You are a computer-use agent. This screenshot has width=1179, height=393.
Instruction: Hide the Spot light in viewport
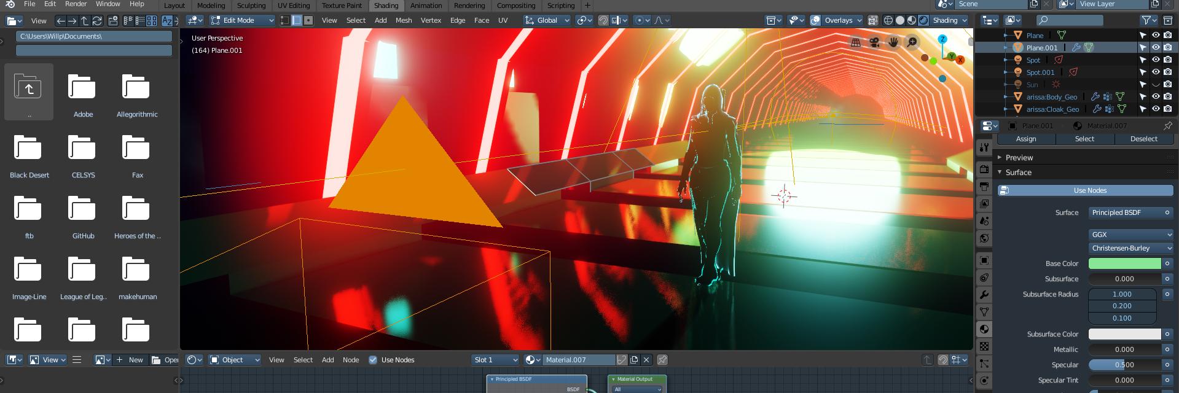tap(1156, 60)
